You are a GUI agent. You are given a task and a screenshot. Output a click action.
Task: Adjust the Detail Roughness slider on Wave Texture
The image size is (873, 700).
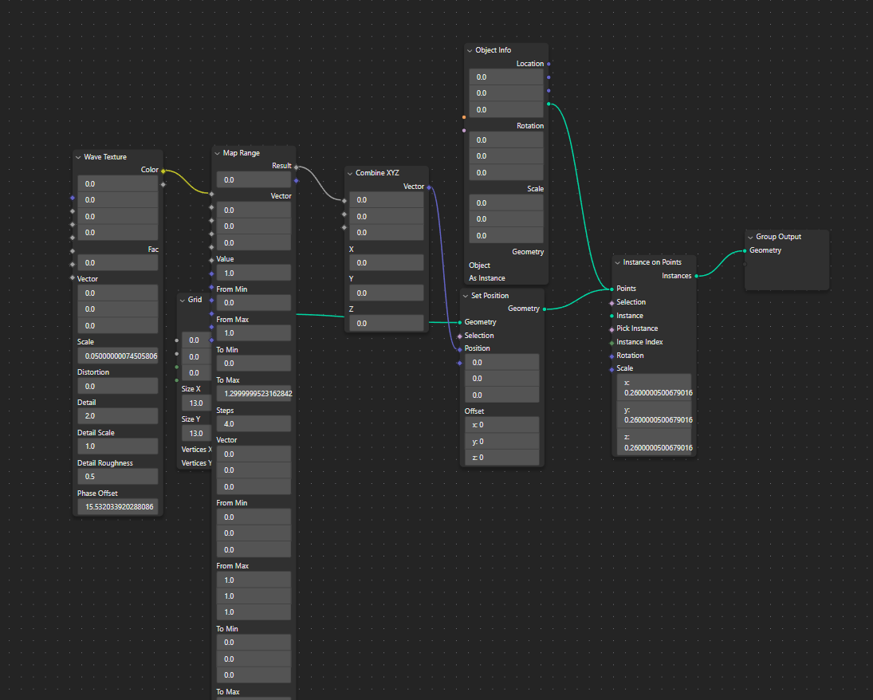point(117,476)
